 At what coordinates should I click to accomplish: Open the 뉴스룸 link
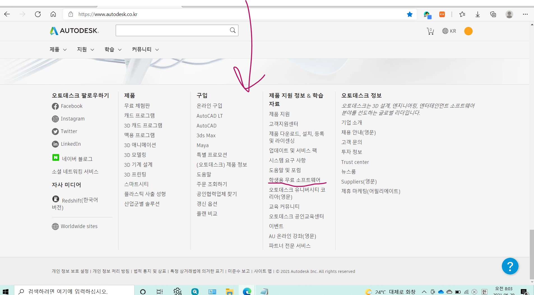coord(349,172)
